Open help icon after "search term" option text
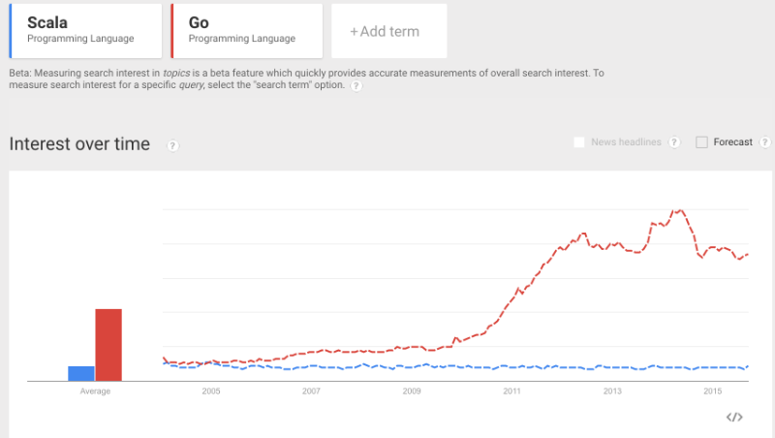 pyautogui.click(x=356, y=85)
